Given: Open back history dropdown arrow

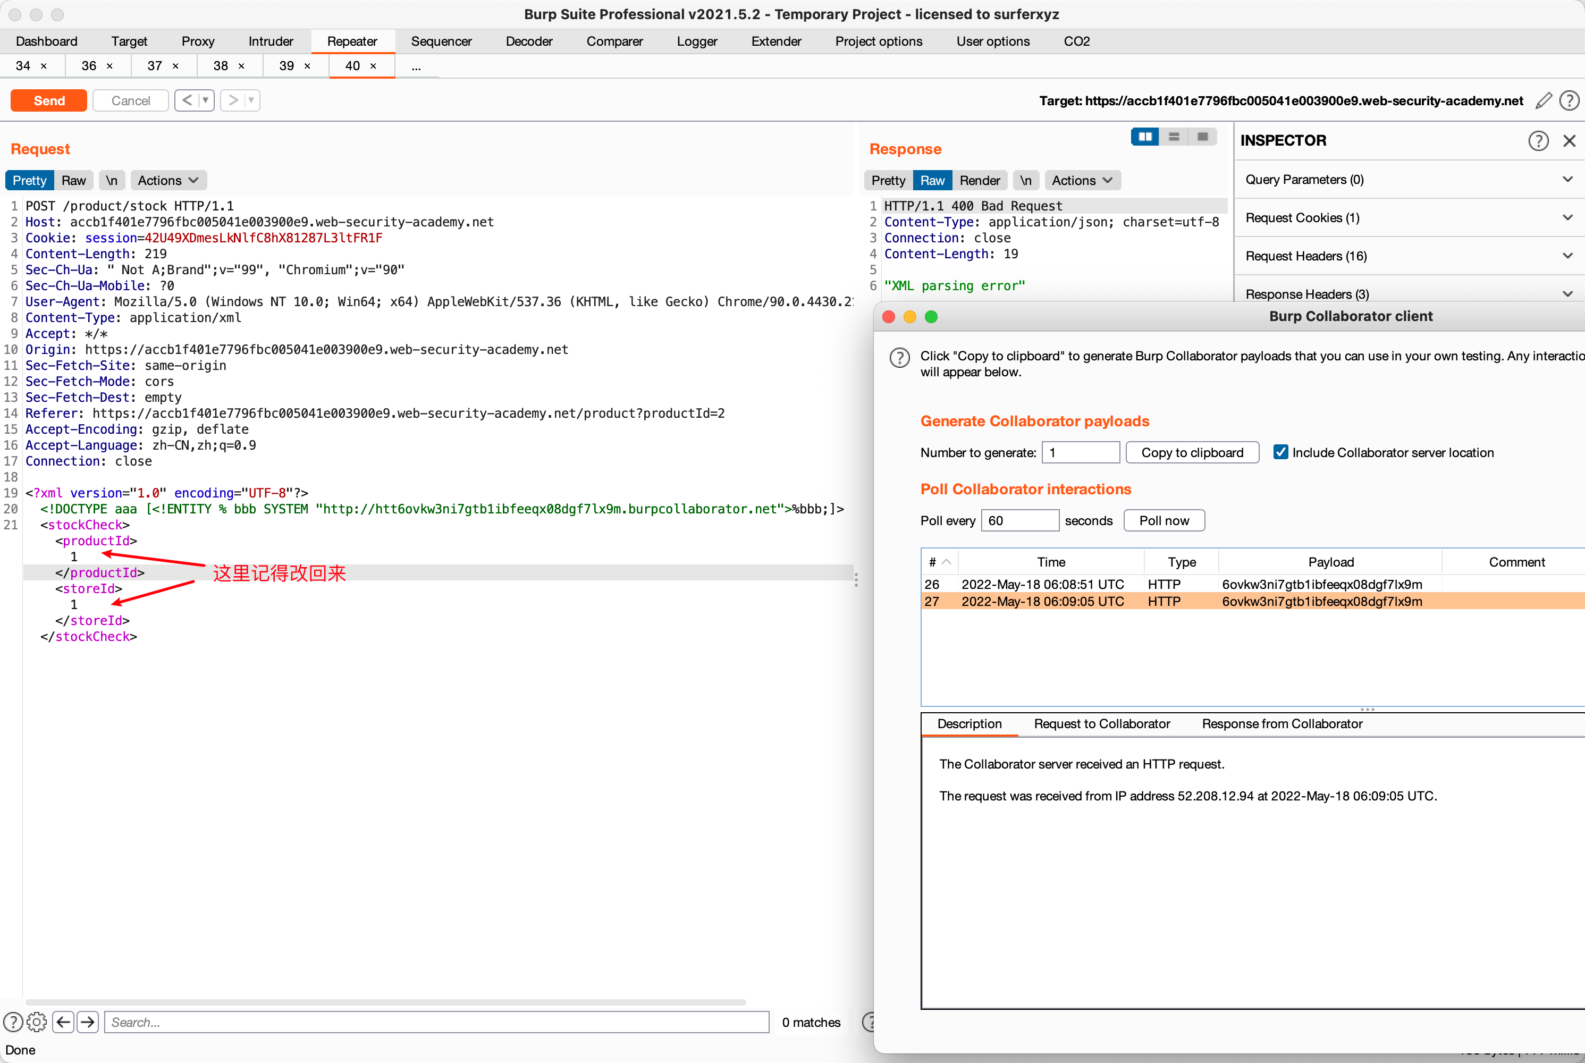Looking at the screenshot, I should (205, 100).
